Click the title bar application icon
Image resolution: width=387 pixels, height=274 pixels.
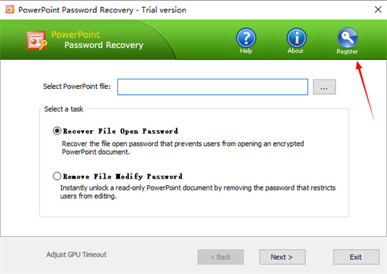click(x=9, y=10)
